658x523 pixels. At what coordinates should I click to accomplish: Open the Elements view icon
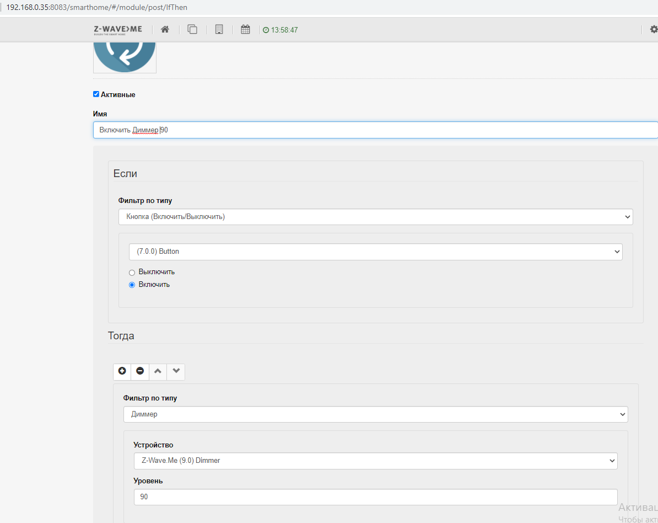pos(192,29)
